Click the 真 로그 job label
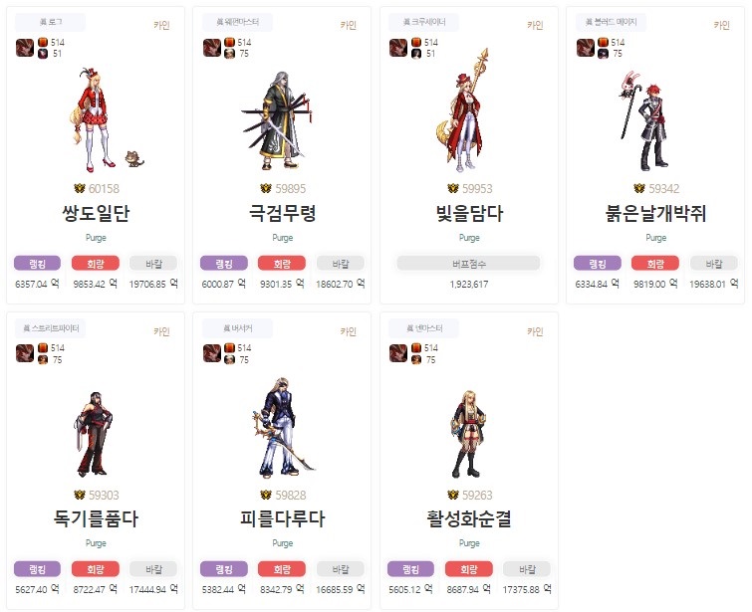The height and width of the screenshot is (612, 752). (51, 22)
